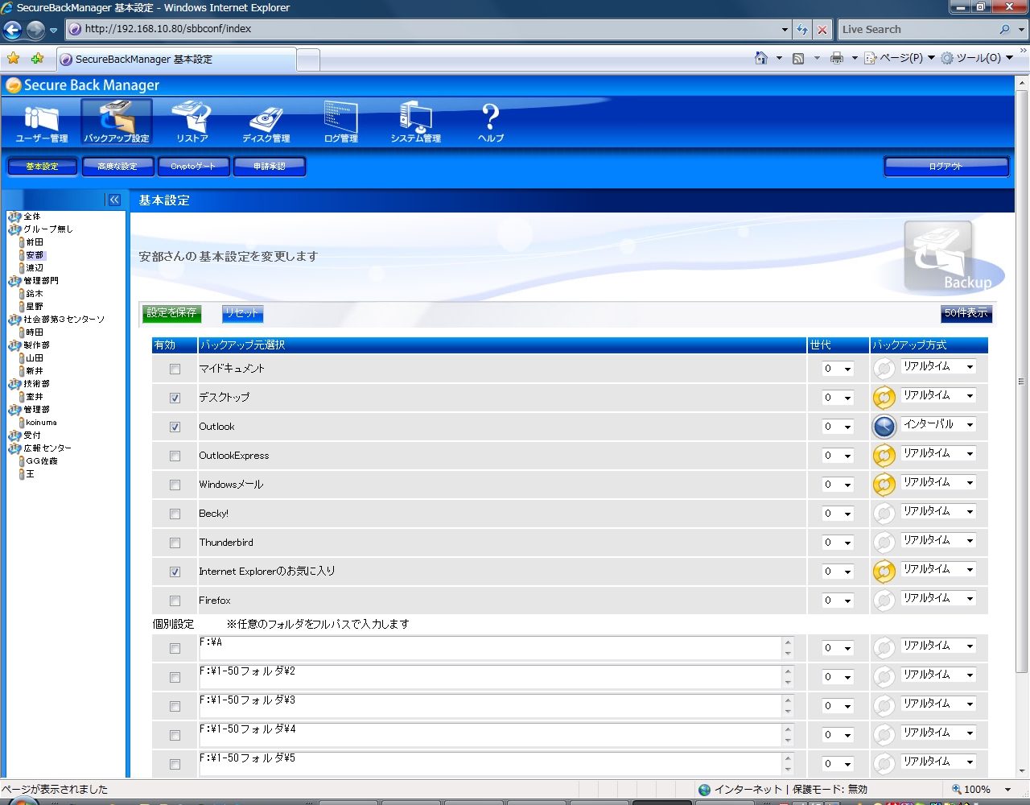Open backup method dropdown for Outlook row

938,424
